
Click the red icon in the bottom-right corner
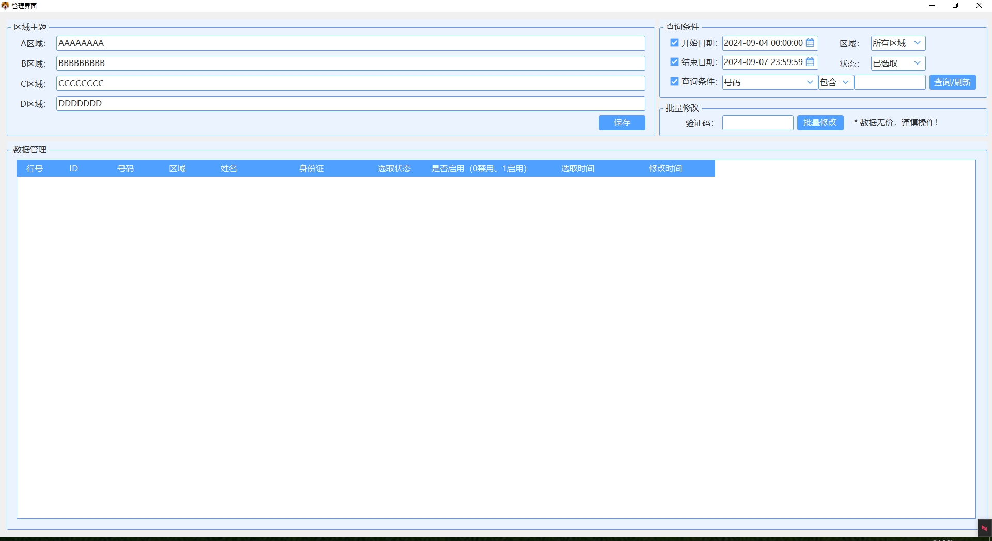pyautogui.click(x=984, y=528)
